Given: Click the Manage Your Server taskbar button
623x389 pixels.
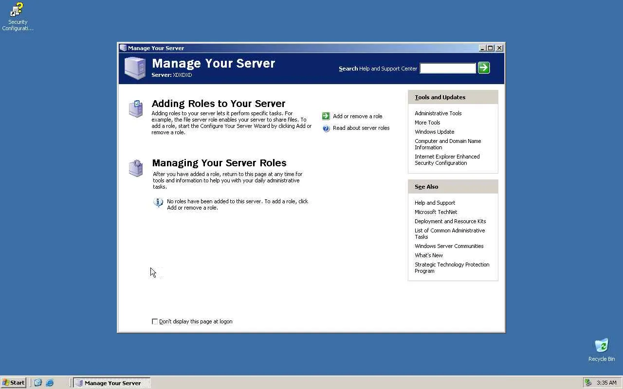Looking at the screenshot, I should coord(111,383).
